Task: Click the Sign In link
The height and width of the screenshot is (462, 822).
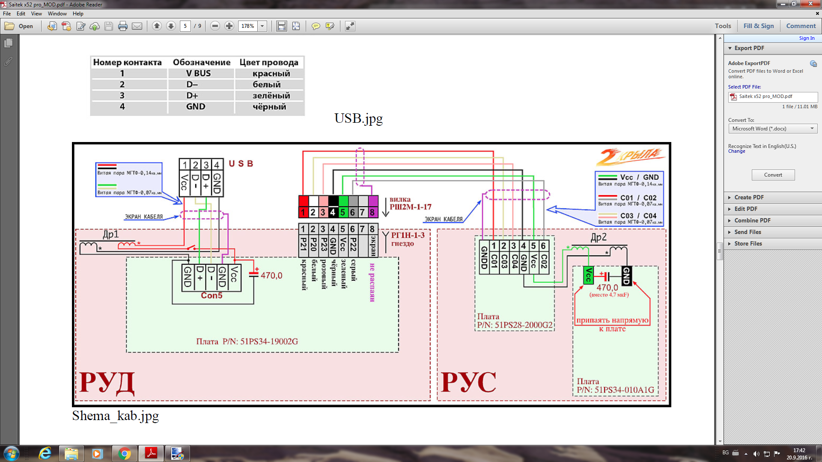Action: tap(807, 38)
